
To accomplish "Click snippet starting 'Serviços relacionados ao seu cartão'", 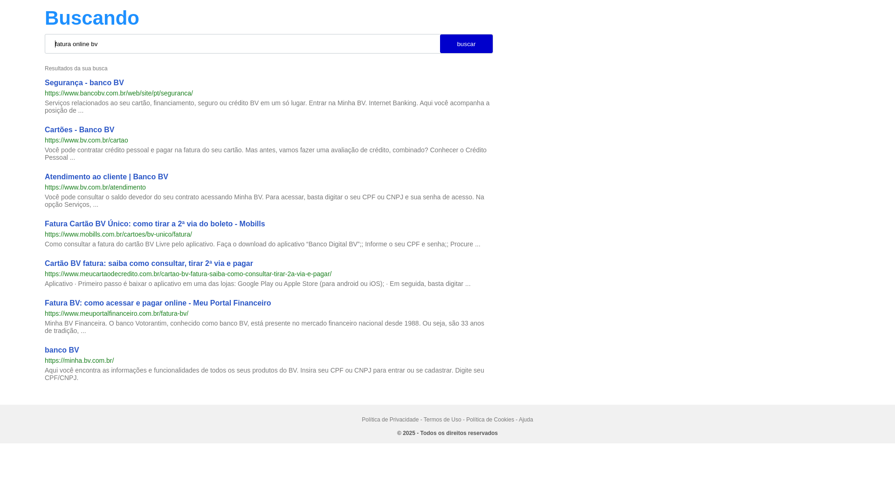I will (267, 107).
